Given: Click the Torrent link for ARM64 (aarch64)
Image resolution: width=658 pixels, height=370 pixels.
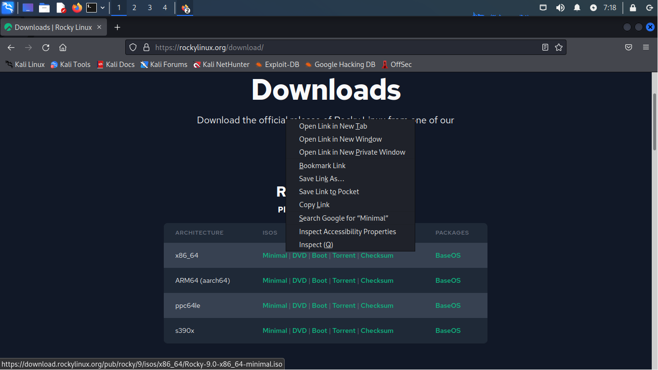Looking at the screenshot, I should pos(344,280).
